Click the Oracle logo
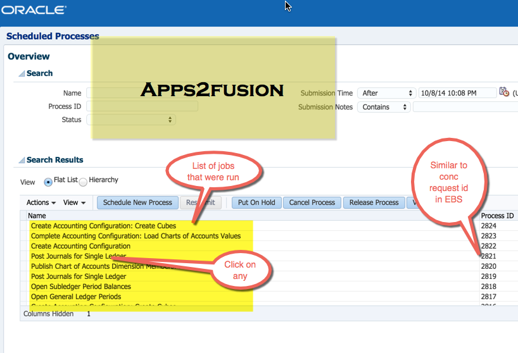This screenshot has width=518, height=353. [34, 10]
